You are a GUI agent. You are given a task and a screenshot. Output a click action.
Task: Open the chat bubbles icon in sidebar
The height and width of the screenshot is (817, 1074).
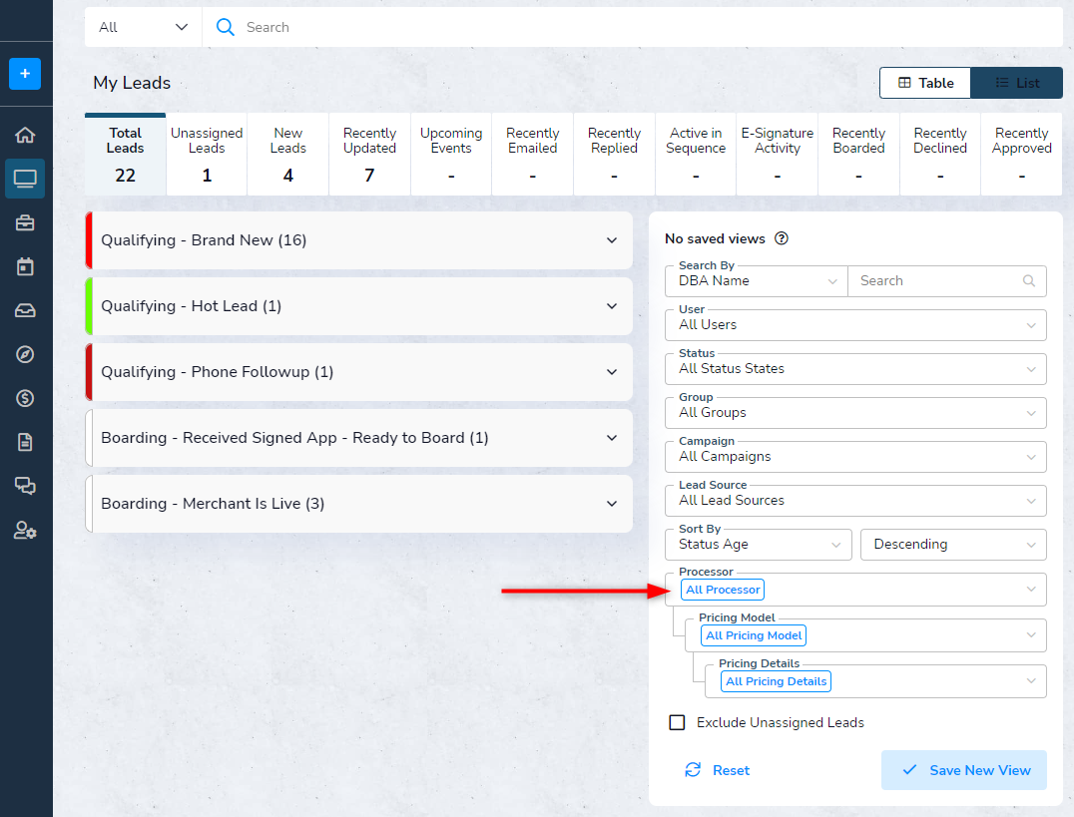point(25,486)
